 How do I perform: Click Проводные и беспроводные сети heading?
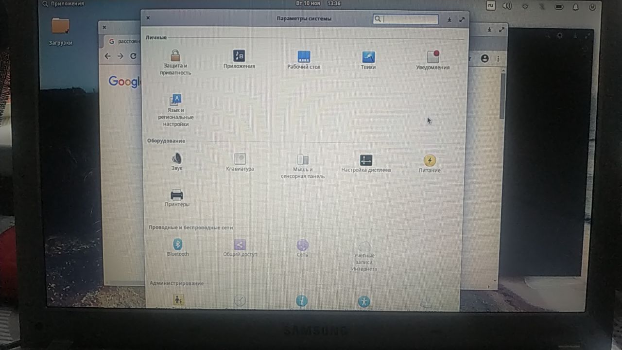(x=191, y=227)
